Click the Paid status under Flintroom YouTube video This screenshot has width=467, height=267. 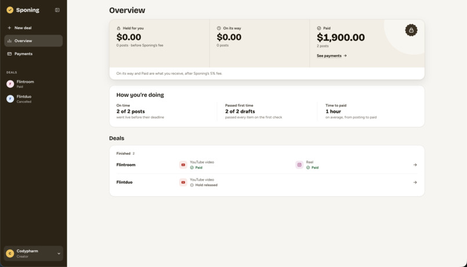(x=196, y=167)
